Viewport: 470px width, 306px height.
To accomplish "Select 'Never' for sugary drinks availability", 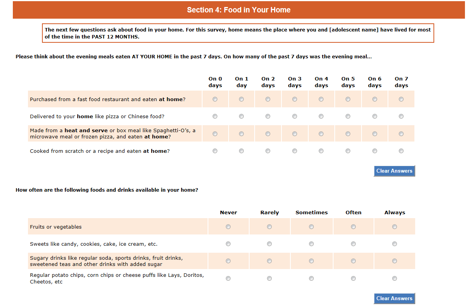I will 228,261.
